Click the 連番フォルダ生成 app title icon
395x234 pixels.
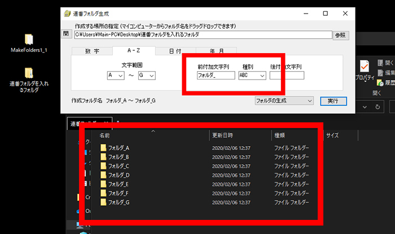(x=68, y=13)
